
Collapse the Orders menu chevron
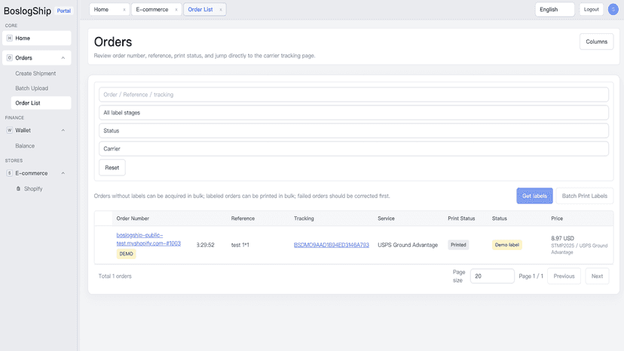[x=63, y=58]
